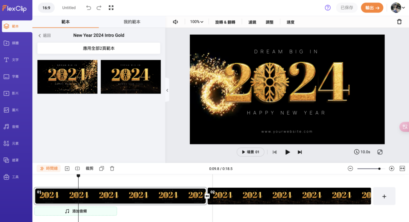Skip to next scene

point(300,152)
